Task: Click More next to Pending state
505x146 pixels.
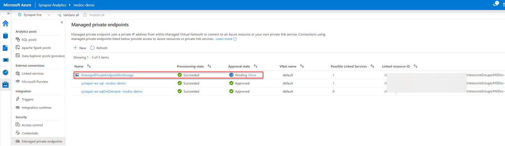Action: tap(252, 75)
